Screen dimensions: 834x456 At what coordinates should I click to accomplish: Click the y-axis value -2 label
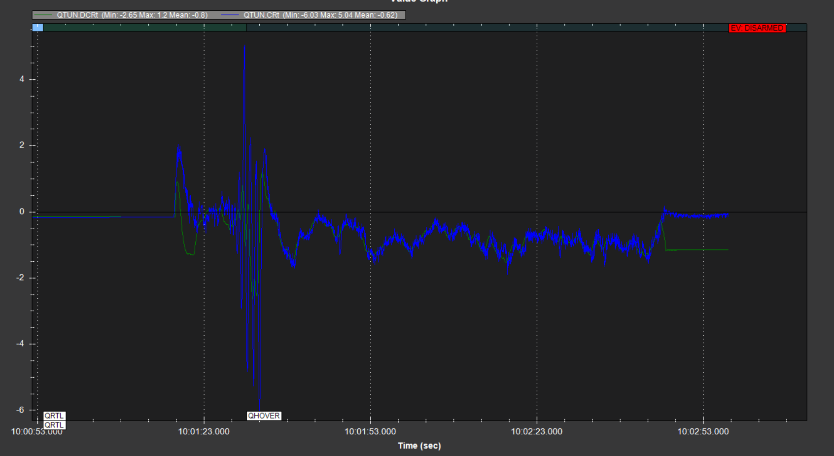[20, 278]
